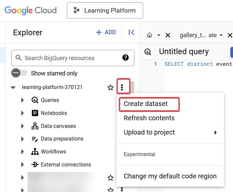Click the Google Cloud logo
Screen dimensions: 233x192
click(x=31, y=10)
